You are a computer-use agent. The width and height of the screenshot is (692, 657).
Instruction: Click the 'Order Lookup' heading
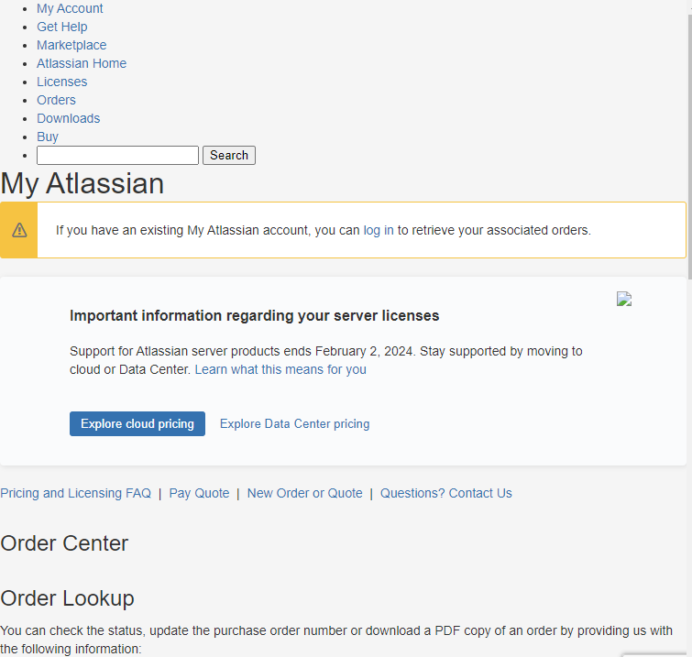tap(67, 598)
